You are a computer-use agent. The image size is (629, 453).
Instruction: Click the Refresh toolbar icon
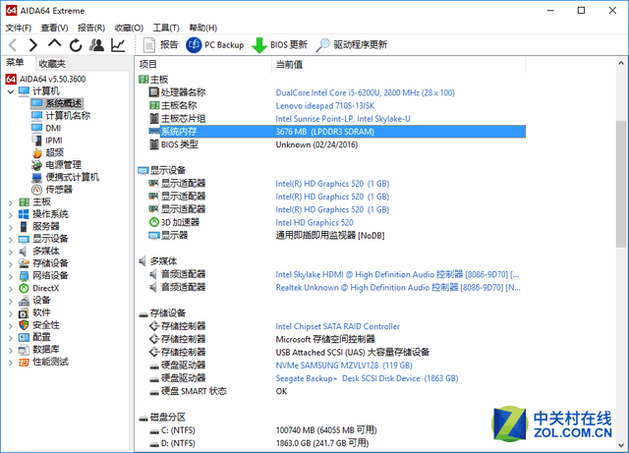[x=76, y=45]
